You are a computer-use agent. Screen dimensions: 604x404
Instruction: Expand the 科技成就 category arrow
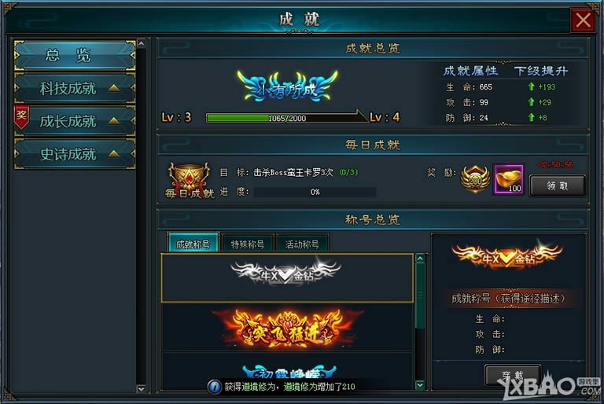113,88
